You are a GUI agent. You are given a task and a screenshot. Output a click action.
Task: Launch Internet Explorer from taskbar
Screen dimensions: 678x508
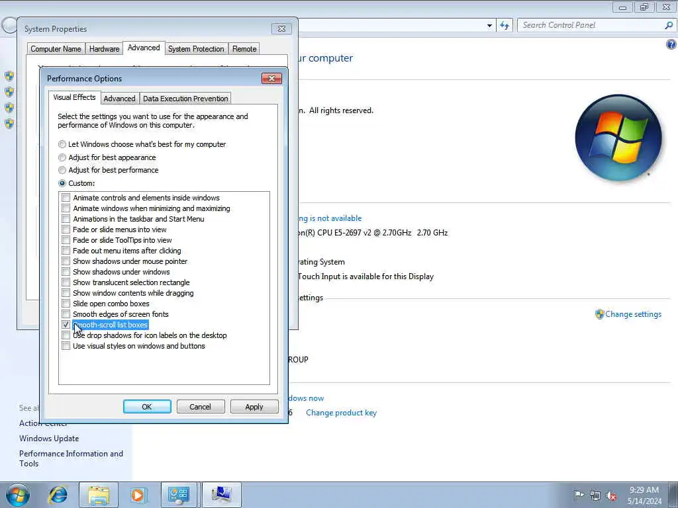point(58,495)
